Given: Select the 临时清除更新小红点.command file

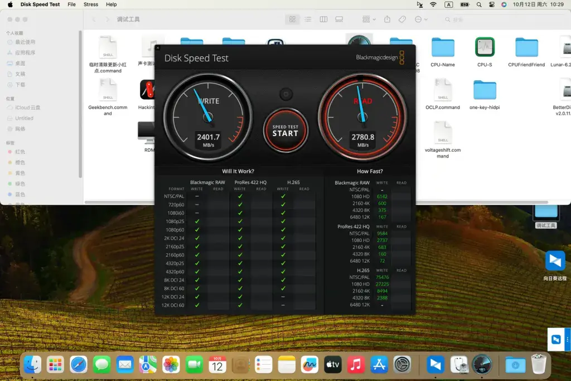Looking at the screenshot, I should pyautogui.click(x=108, y=54).
